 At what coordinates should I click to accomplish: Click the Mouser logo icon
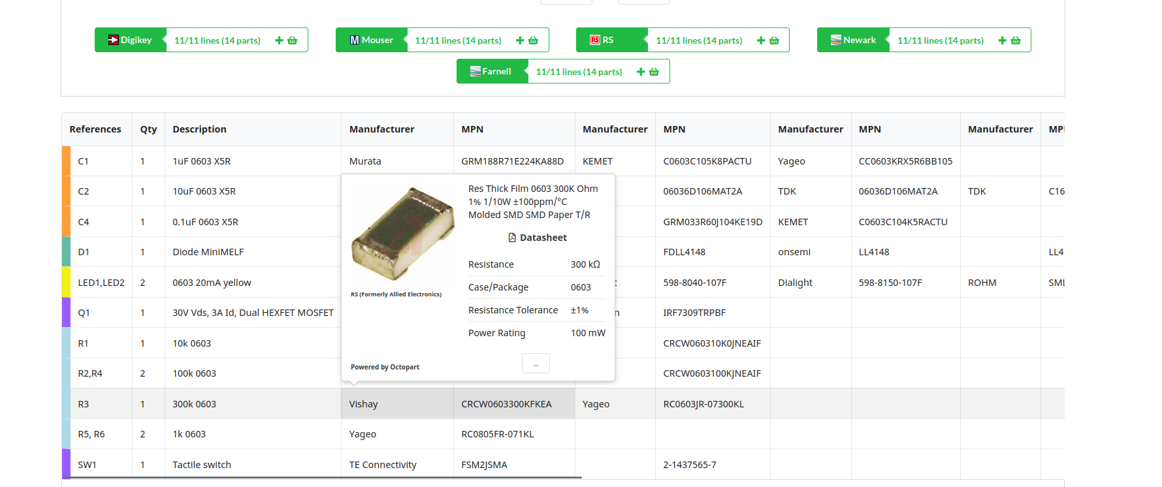(x=354, y=40)
